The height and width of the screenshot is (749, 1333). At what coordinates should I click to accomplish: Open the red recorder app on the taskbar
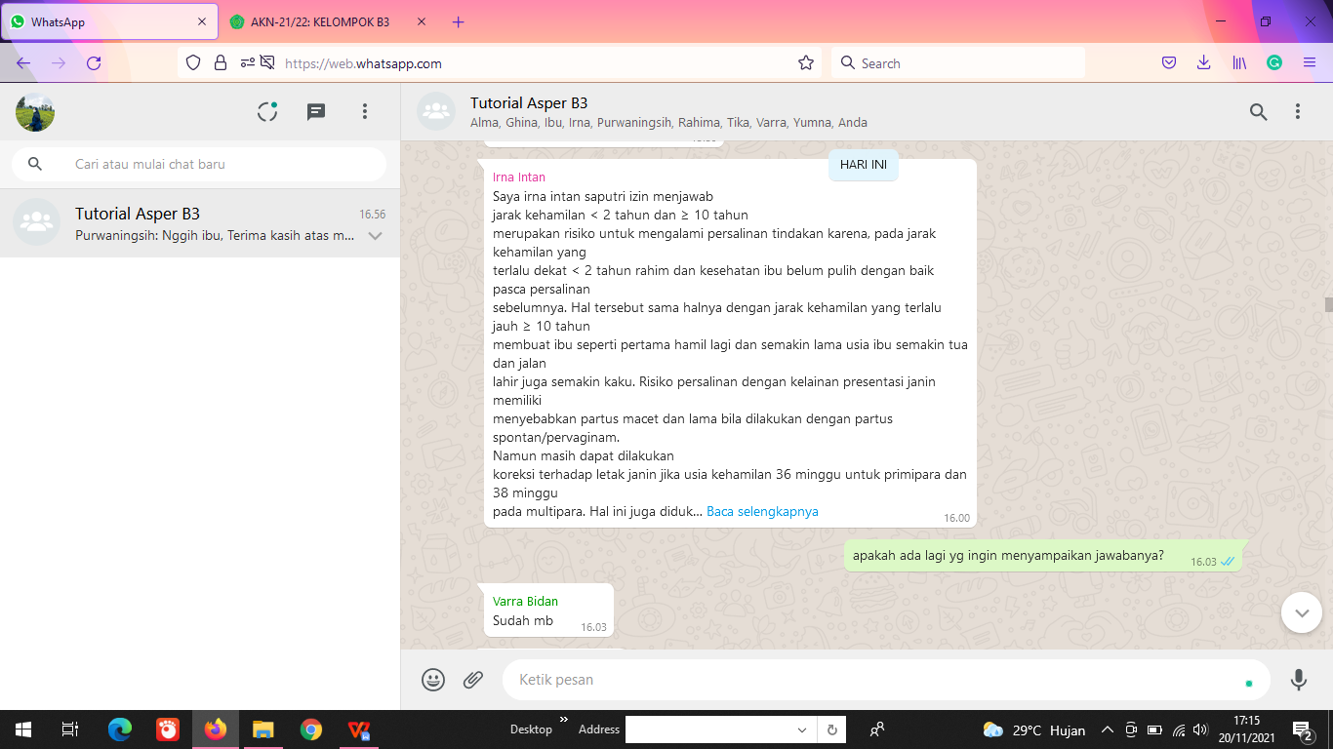pyautogui.click(x=168, y=729)
